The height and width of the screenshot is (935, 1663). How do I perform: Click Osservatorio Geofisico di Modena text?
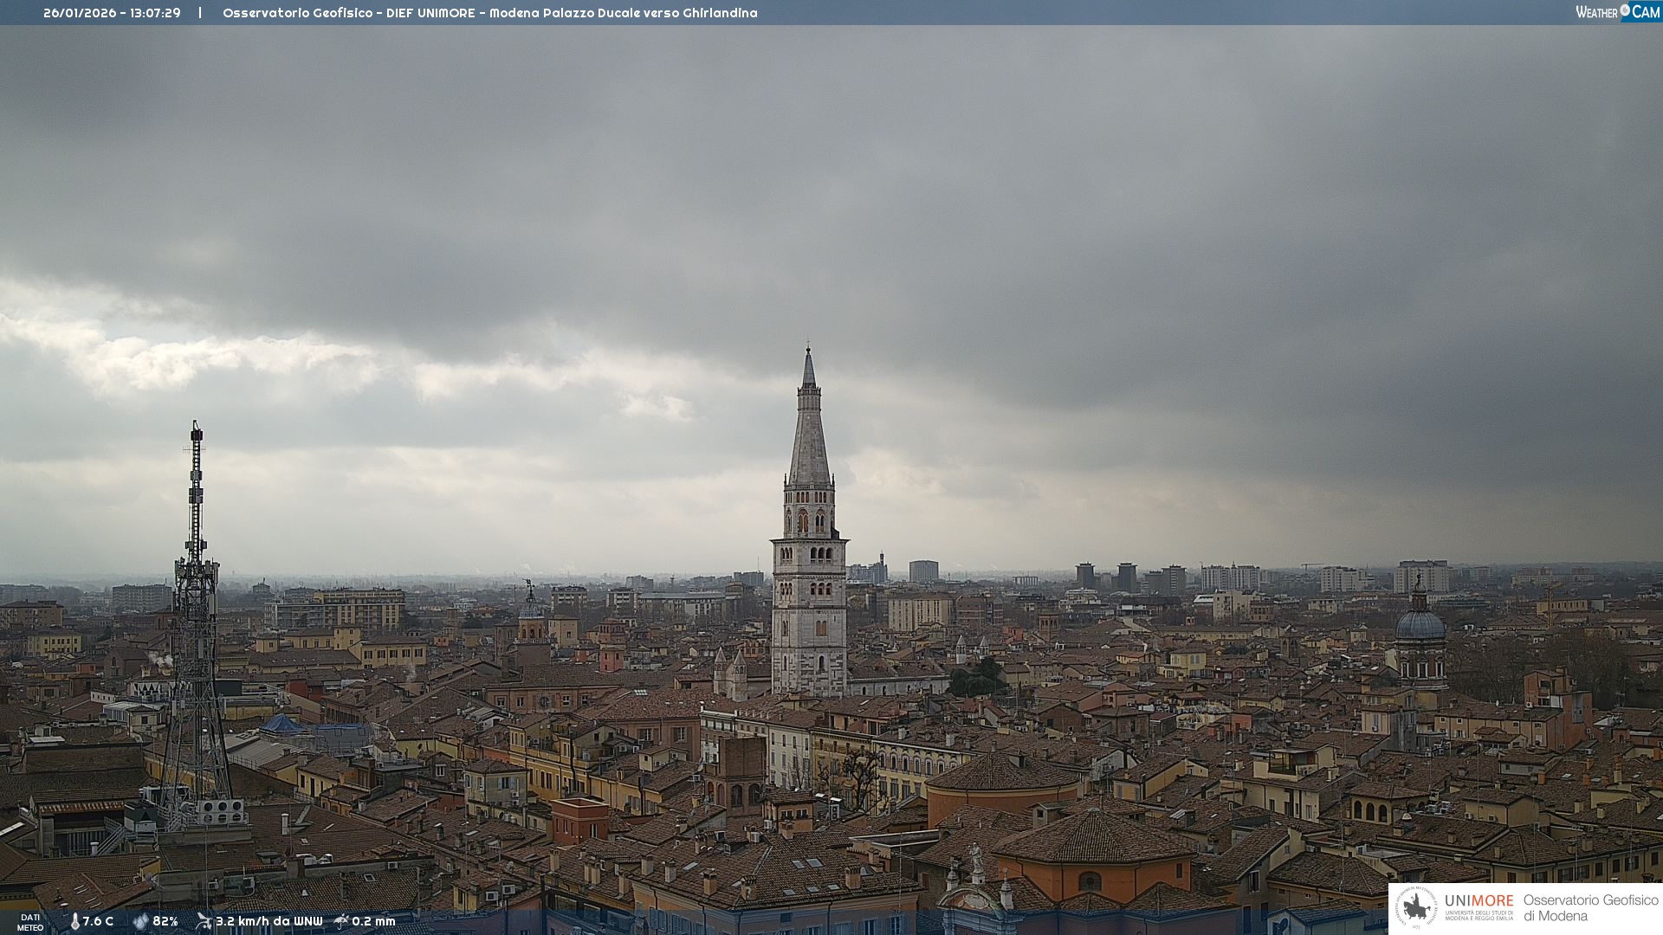click(x=1590, y=908)
